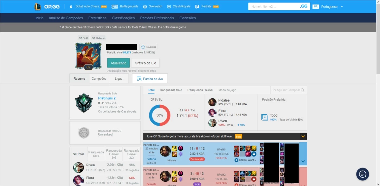380x186 pixels.
Task: Click first item icon in victory match
Action: 237,148
